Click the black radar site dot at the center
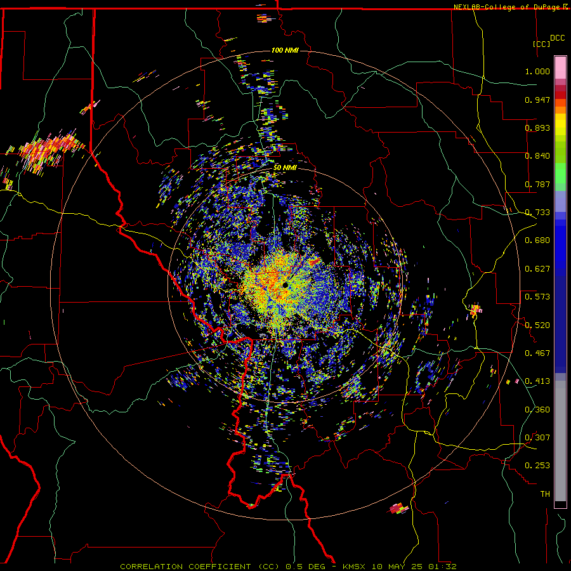The image size is (571, 571). (x=285, y=285)
